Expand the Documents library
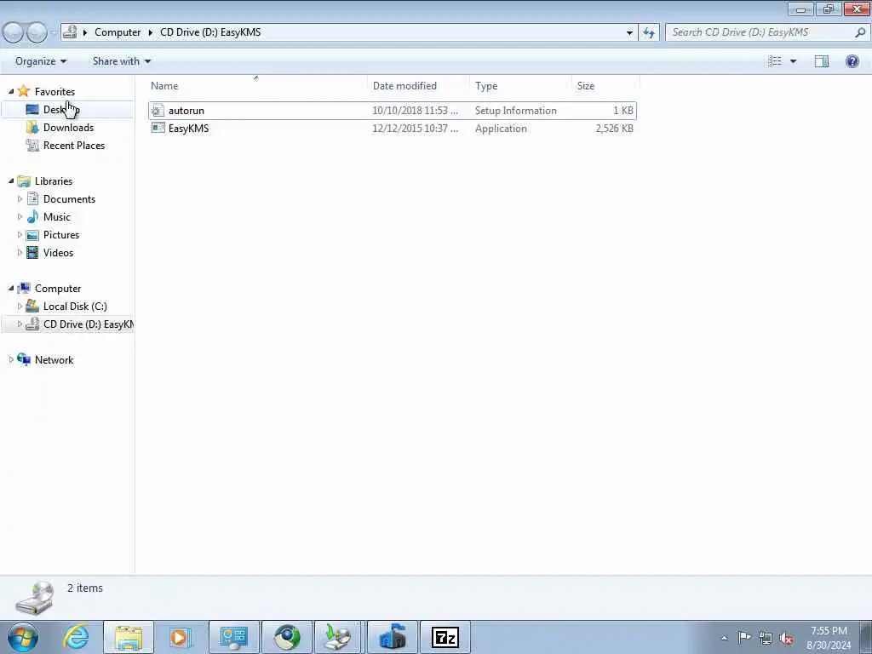 (20, 198)
